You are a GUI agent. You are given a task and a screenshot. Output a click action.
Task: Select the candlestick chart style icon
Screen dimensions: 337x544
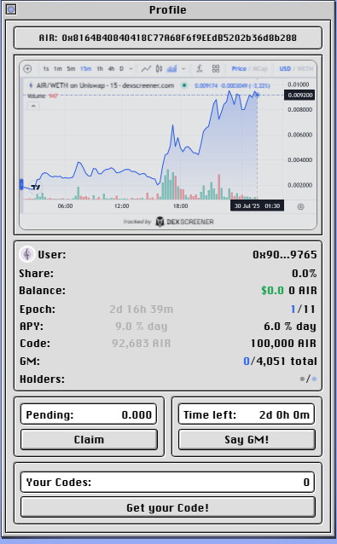(159, 69)
